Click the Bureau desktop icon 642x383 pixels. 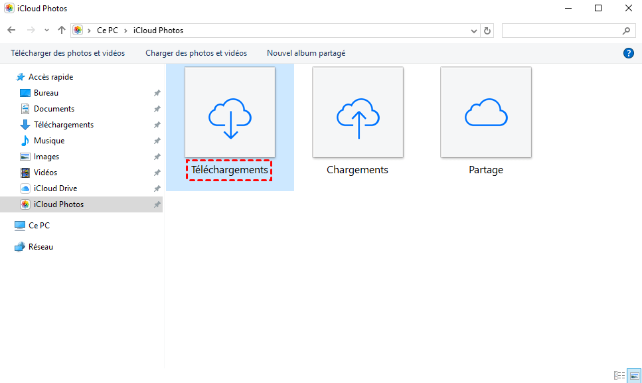(x=25, y=93)
